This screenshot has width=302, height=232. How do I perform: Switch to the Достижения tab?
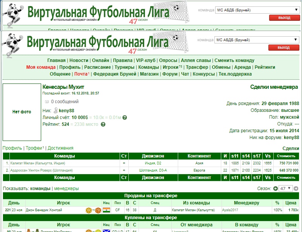(60, 148)
